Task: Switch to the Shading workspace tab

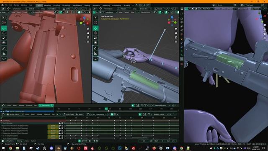Action: (87, 5)
